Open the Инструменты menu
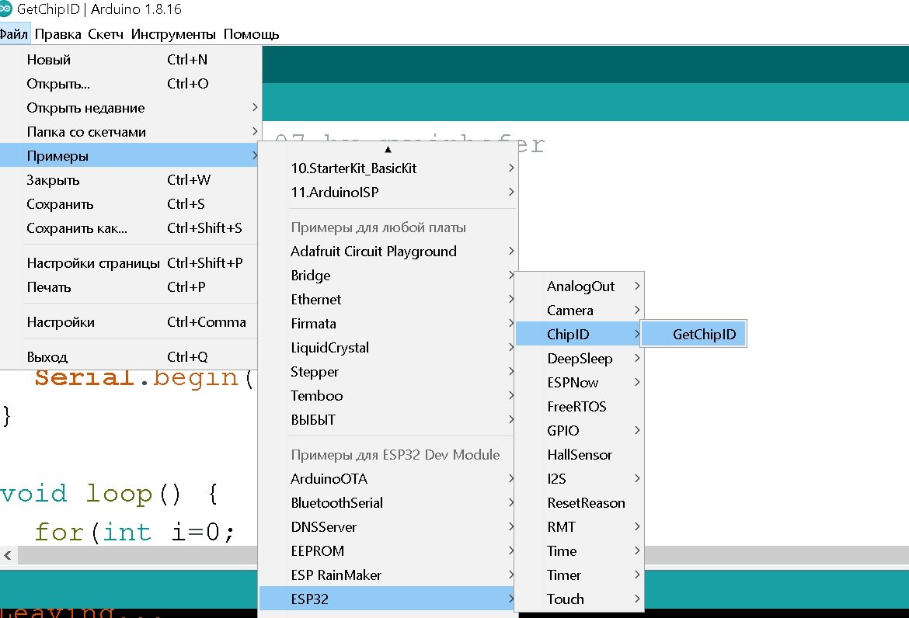909x618 pixels. tap(173, 34)
